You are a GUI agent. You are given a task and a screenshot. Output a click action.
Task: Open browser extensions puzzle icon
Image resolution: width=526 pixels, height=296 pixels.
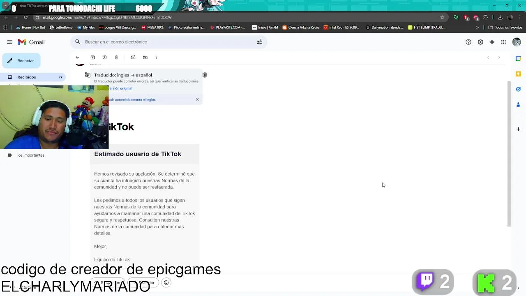(x=486, y=17)
